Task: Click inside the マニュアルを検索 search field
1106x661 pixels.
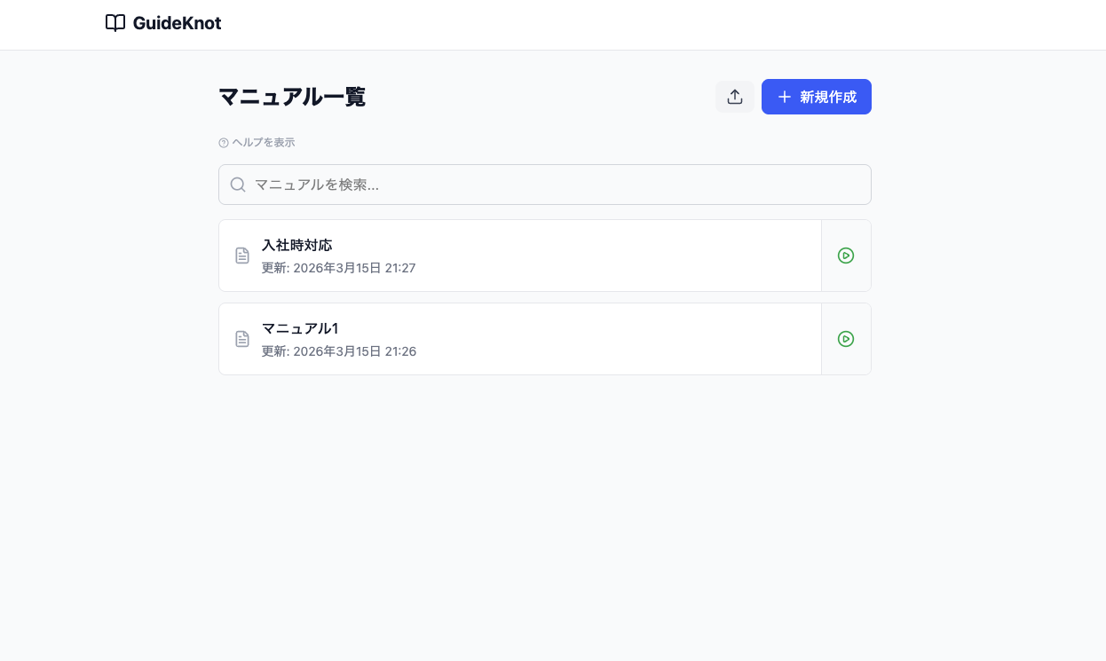Action: 545,185
